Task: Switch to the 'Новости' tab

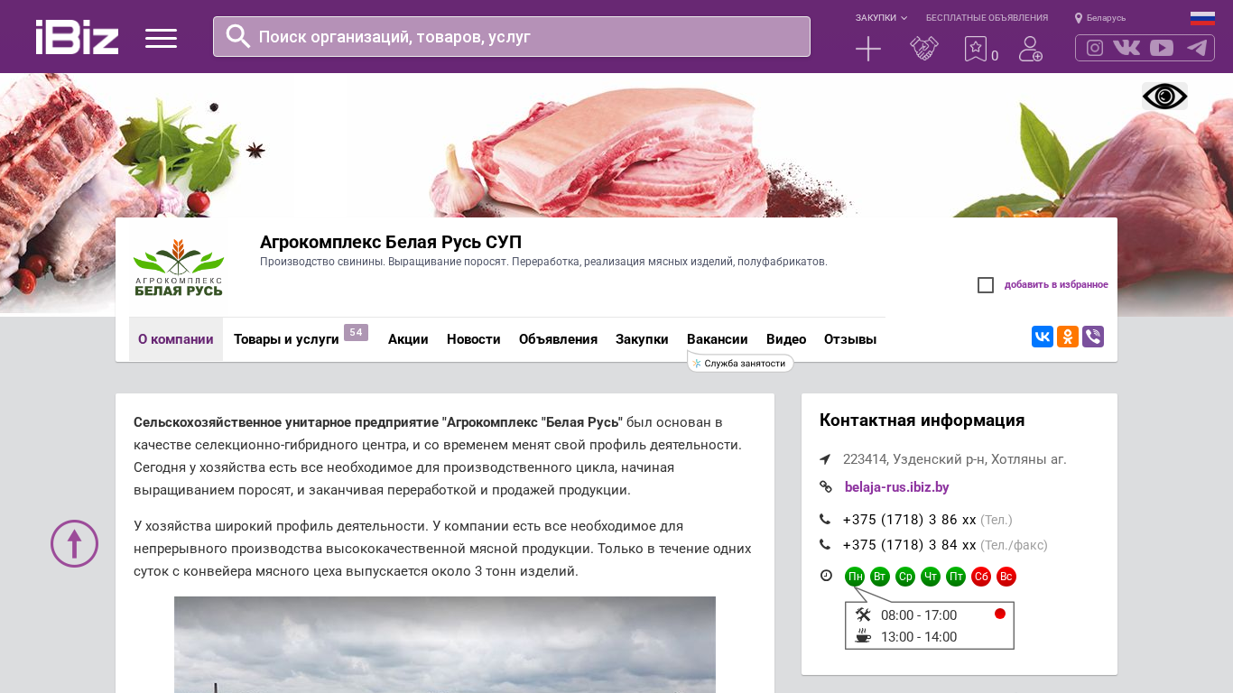Action: coord(474,339)
